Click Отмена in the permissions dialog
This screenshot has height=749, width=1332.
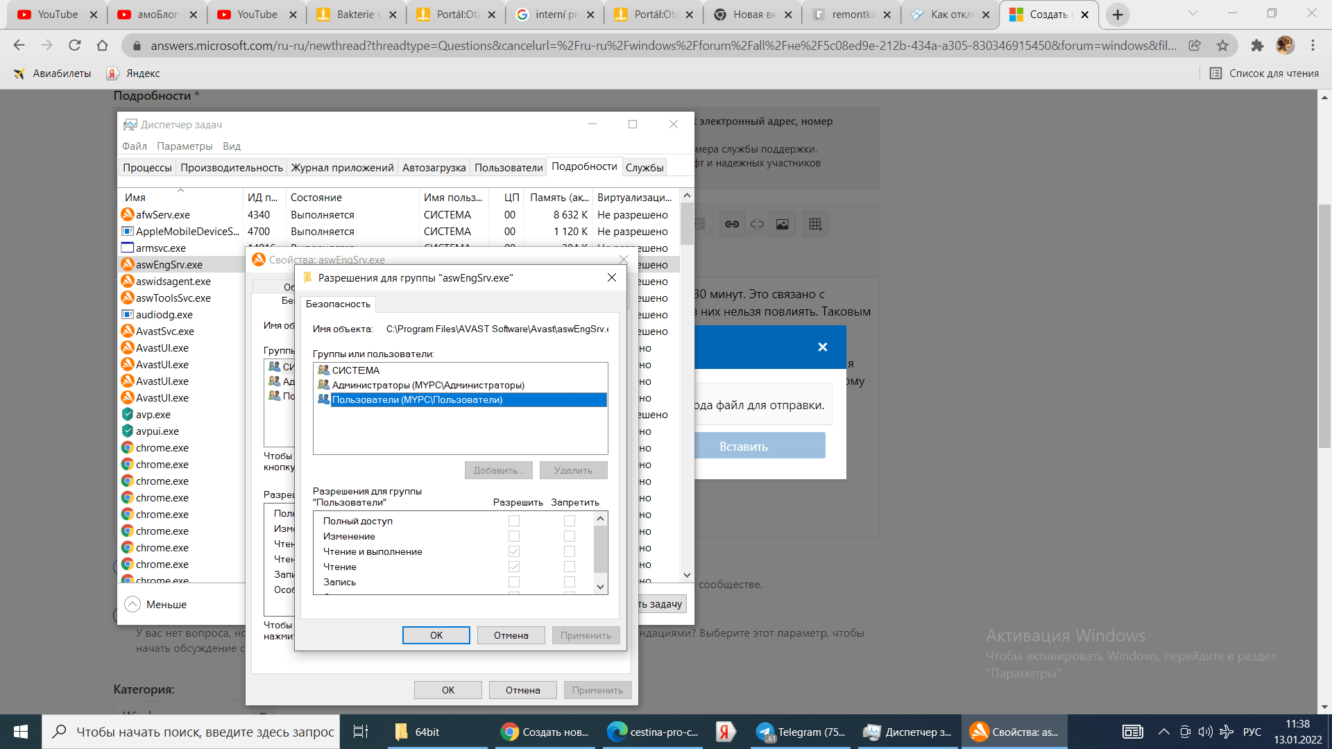[x=511, y=635]
